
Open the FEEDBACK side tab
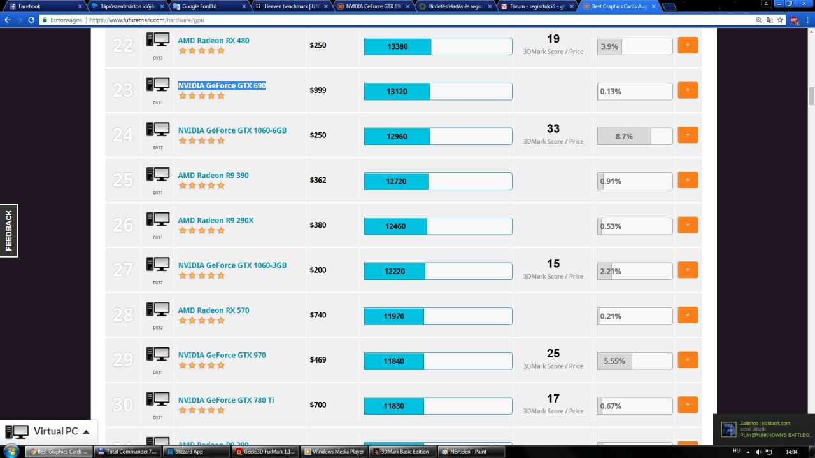point(9,230)
